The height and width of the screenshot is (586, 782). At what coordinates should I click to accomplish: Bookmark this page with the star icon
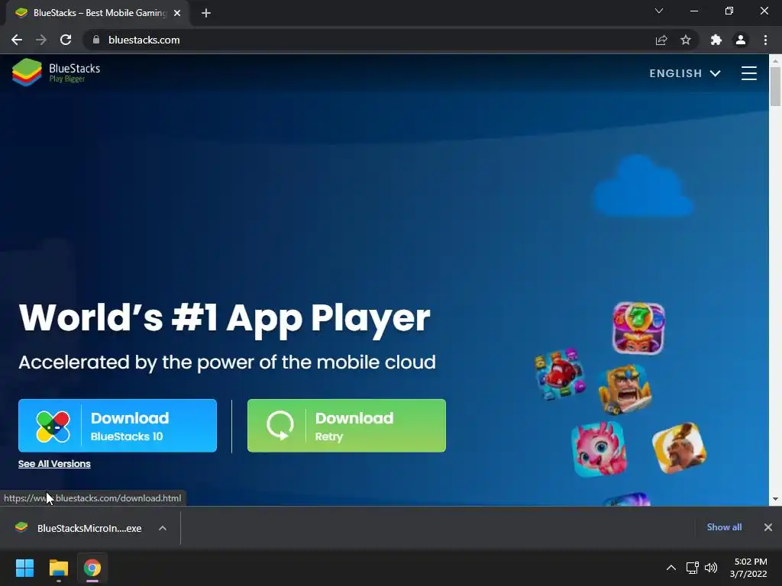[x=686, y=40]
